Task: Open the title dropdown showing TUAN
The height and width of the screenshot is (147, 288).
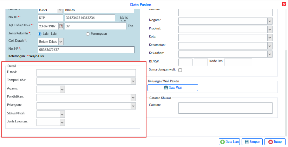Action: pyautogui.click(x=60, y=10)
